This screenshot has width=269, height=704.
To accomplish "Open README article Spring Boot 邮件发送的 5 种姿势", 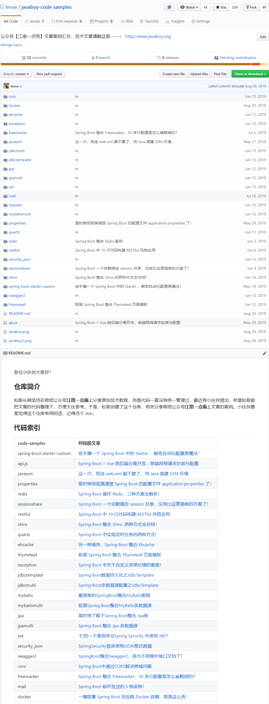I will [111, 687].
